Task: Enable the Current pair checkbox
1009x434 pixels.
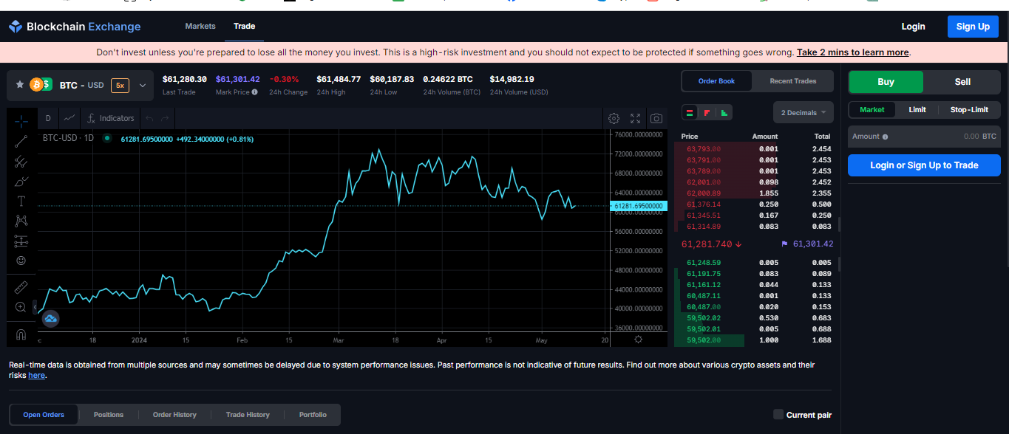Action: point(778,415)
